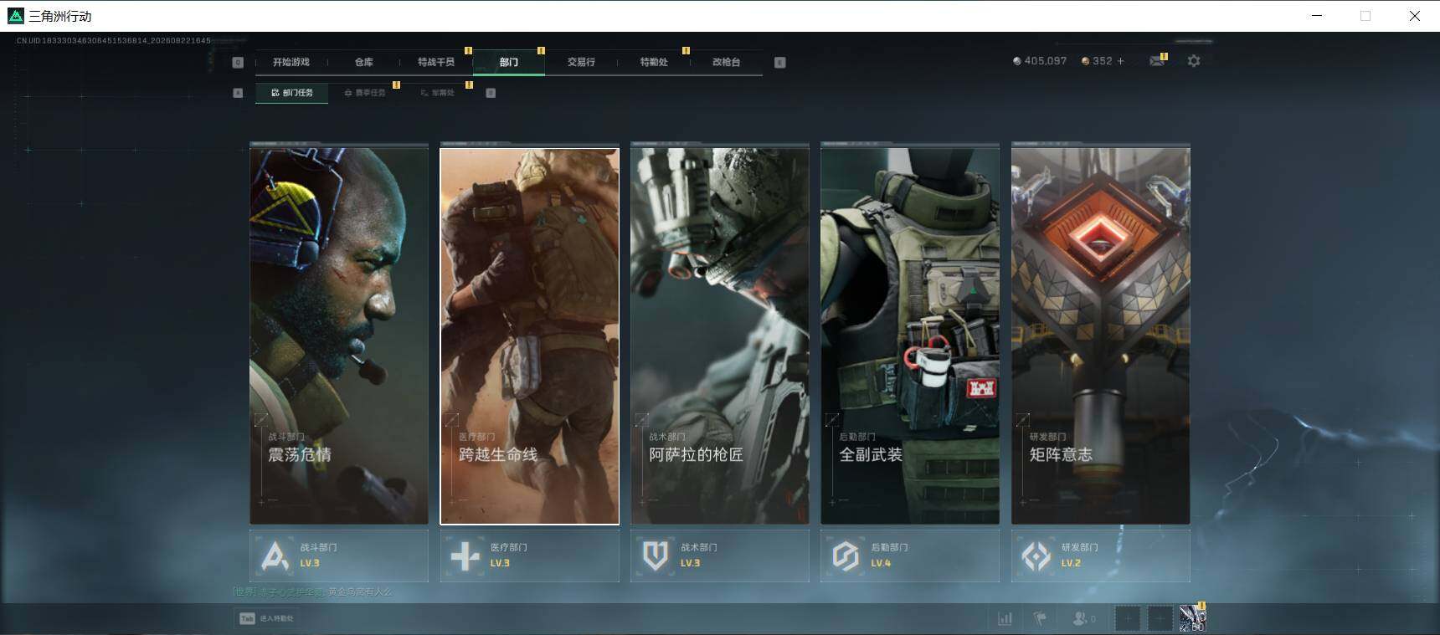Screen dimensions: 1440x635
Task: Open the third sub-tab beside 赛季任务
Action: point(437,93)
